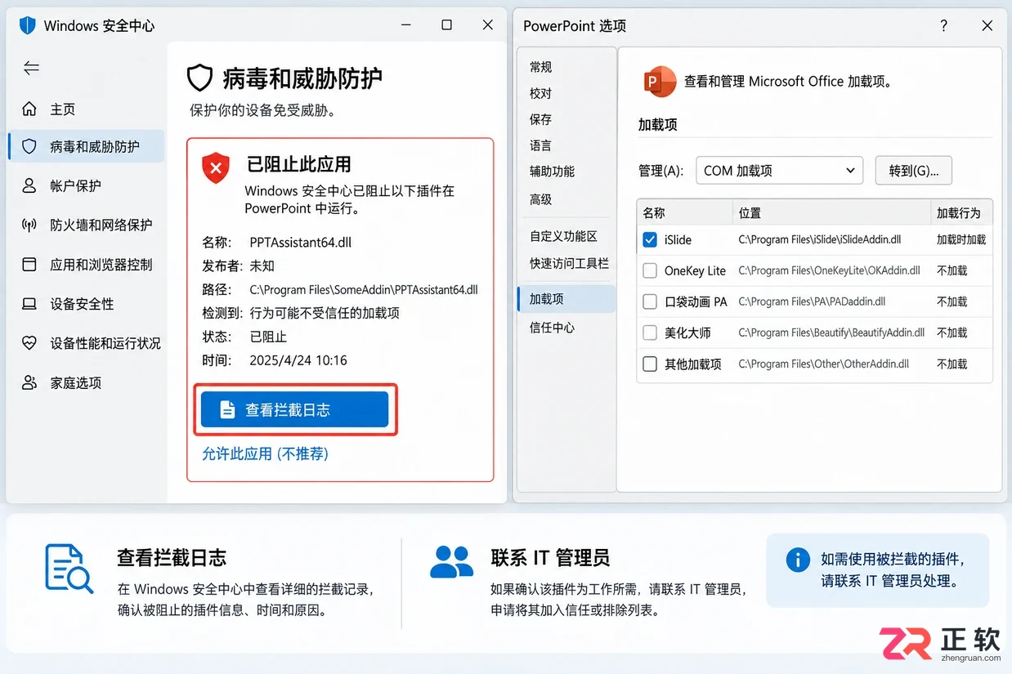Click the Windows 安全中心 title bar shield logo

tap(28, 25)
